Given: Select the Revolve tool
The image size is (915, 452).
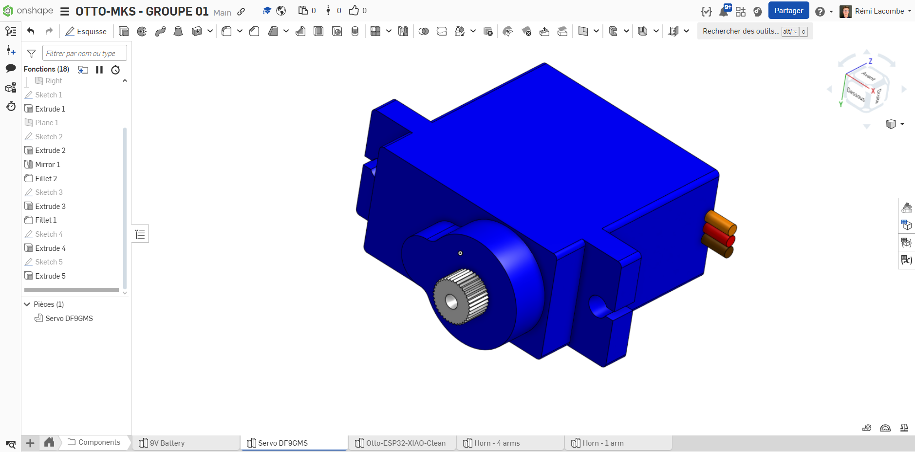Looking at the screenshot, I should point(142,32).
